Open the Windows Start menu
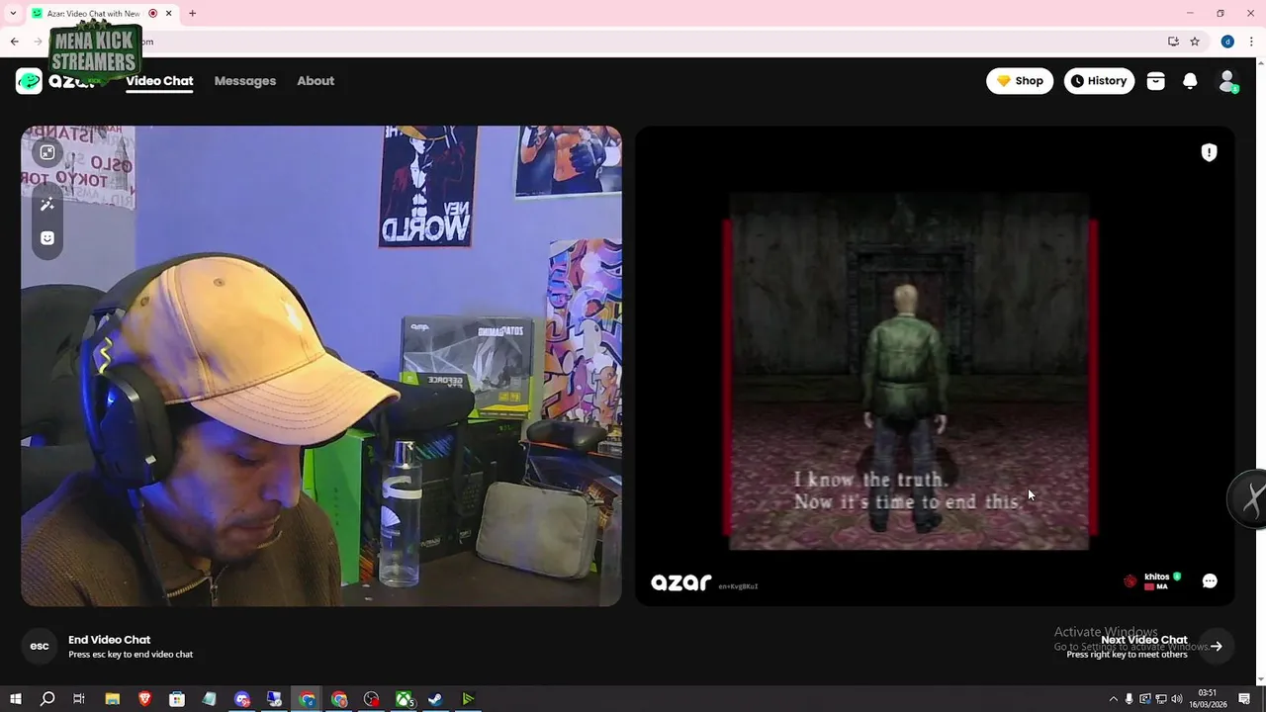 point(15,699)
